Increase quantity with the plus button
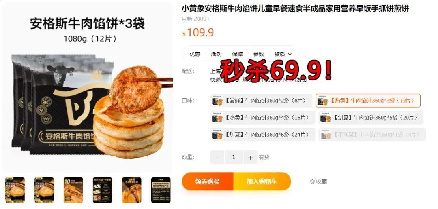 [251, 158]
